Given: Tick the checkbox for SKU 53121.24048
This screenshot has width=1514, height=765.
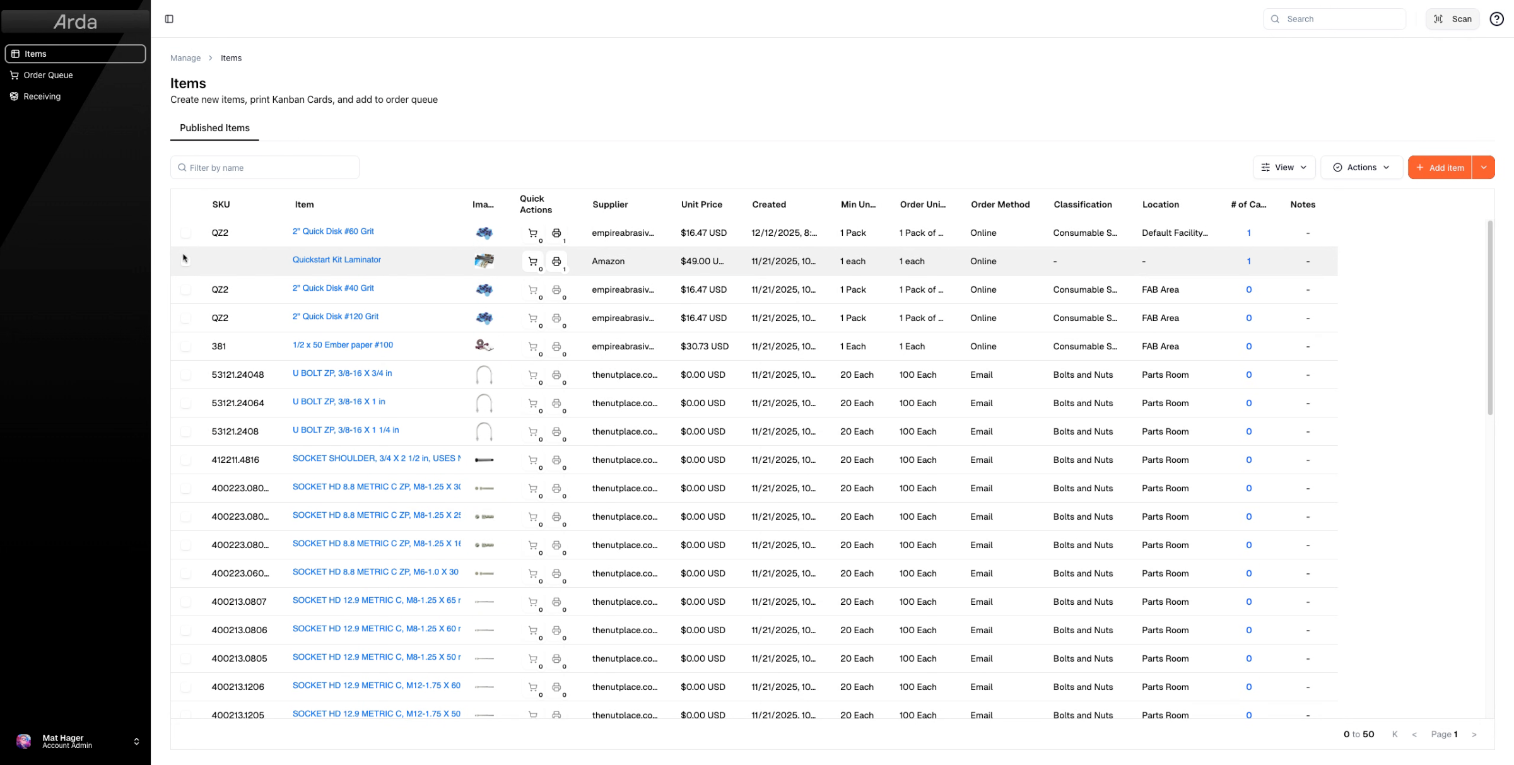Looking at the screenshot, I should [185, 375].
